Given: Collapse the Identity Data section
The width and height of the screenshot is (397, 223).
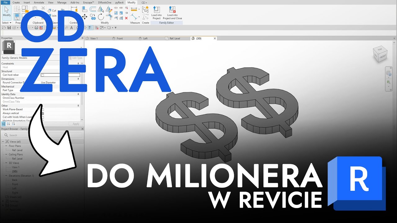Looking at the screenshot, I should (78, 94).
